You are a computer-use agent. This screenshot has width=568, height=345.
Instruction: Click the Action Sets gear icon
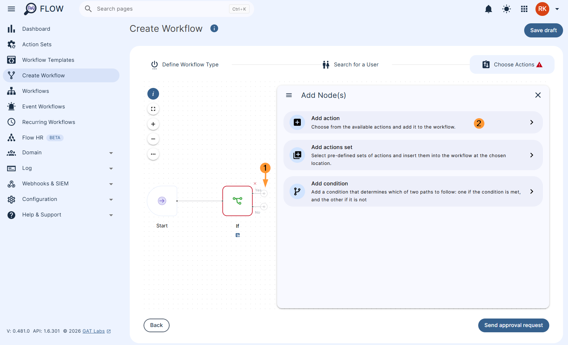pos(11,44)
